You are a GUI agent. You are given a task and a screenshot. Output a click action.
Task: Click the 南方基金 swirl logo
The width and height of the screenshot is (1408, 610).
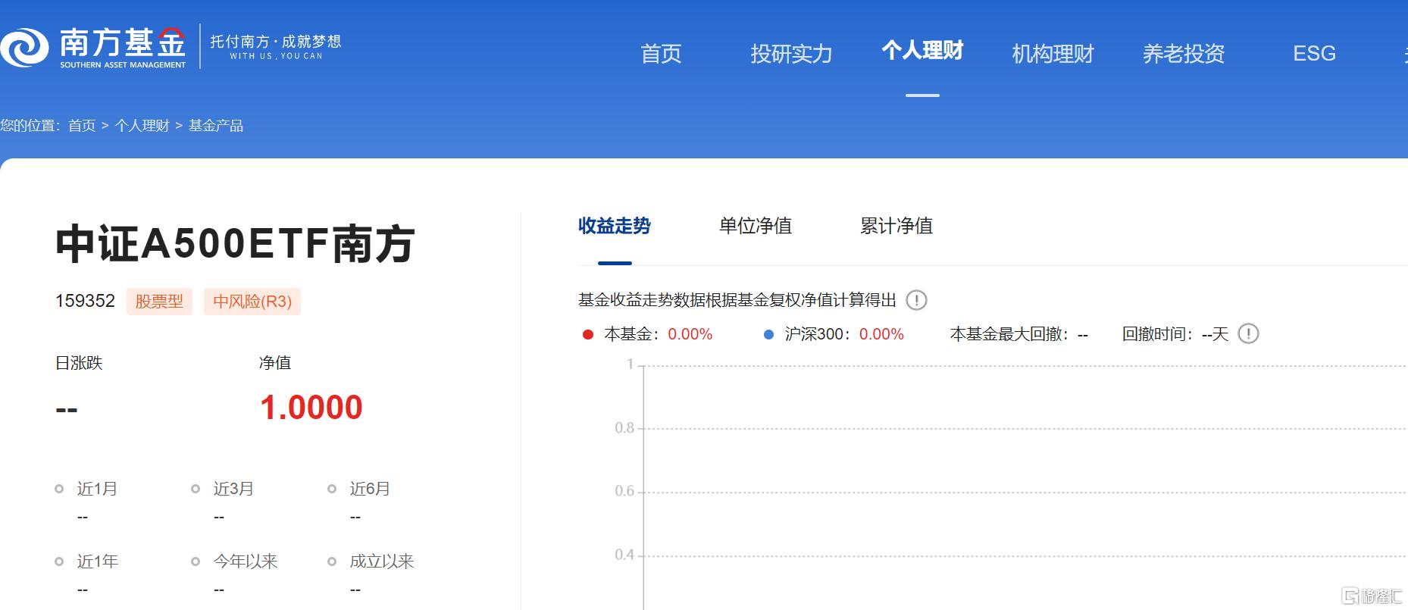[x=25, y=47]
